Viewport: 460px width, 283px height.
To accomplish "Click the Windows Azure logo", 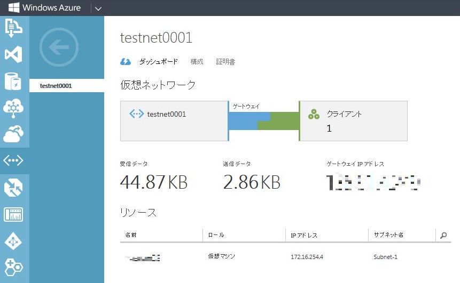I will pos(44,7).
